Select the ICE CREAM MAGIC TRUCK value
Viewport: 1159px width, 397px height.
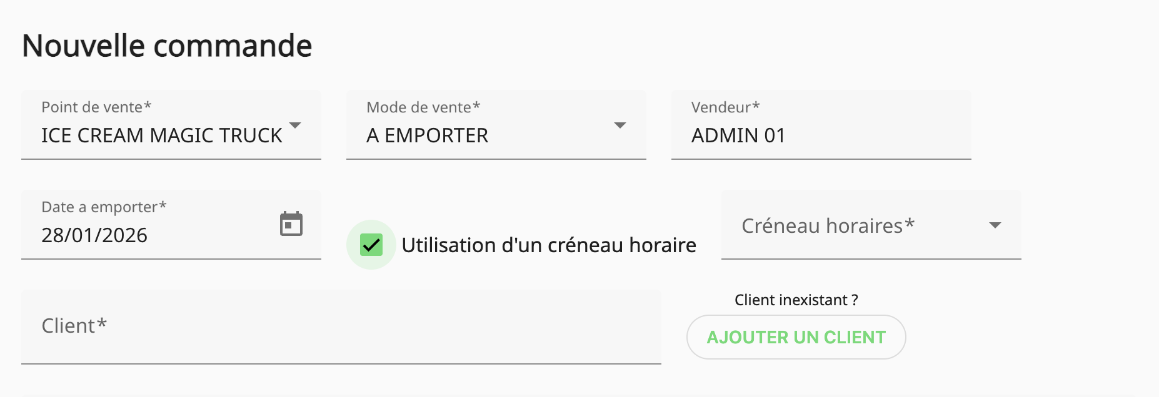[162, 135]
